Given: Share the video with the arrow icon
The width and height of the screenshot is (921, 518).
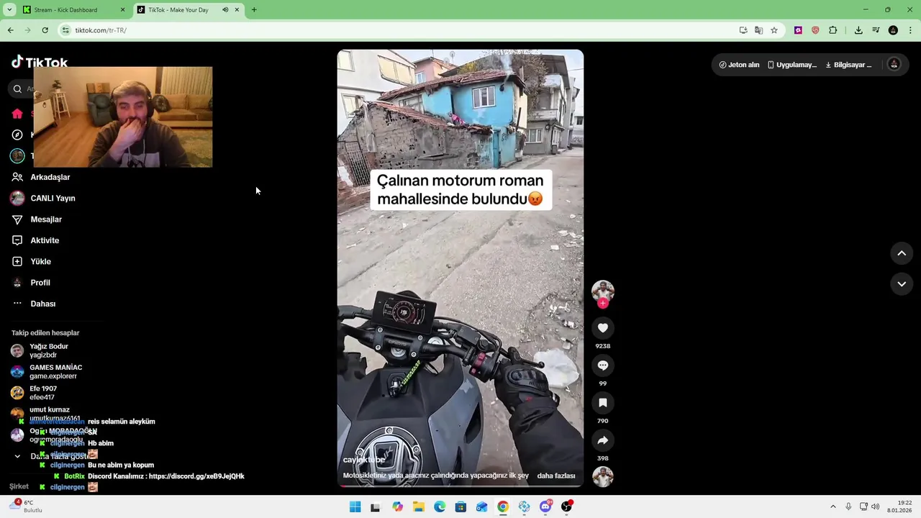Looking at the screenshot, I should tap(603, 440).
